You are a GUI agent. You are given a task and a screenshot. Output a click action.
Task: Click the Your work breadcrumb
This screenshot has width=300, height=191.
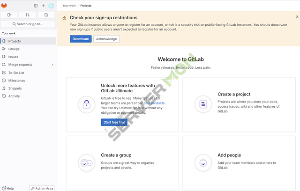pos(69,6)
